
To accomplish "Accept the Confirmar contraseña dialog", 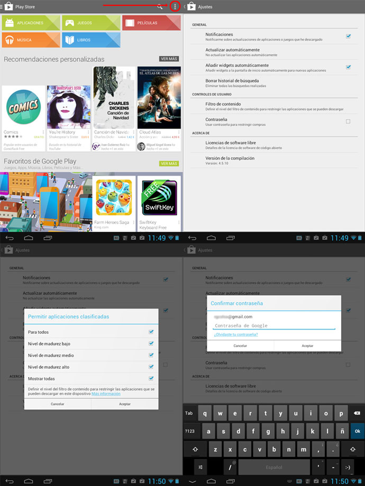I will coord(307,345).
